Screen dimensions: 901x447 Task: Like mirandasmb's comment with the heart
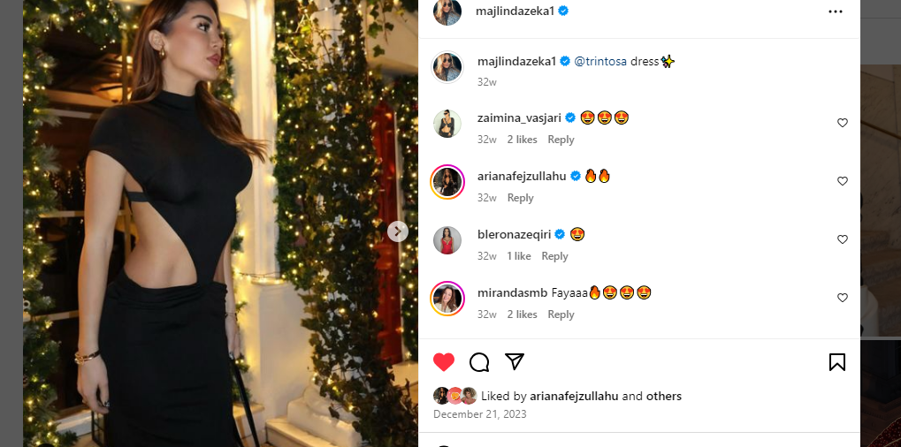[842, 298]
